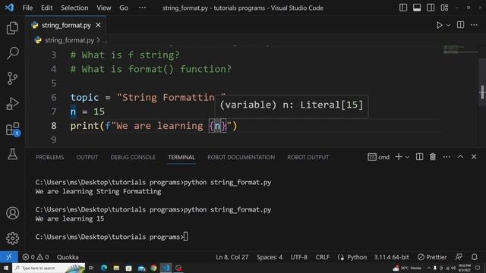Toggle the bottom Panel layout icon

417,8
